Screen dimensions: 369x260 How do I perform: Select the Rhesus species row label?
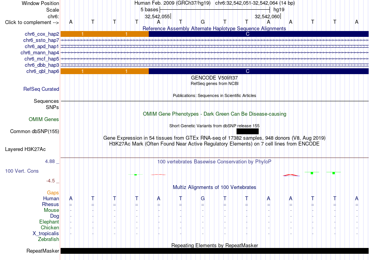(x=50, y=204)
